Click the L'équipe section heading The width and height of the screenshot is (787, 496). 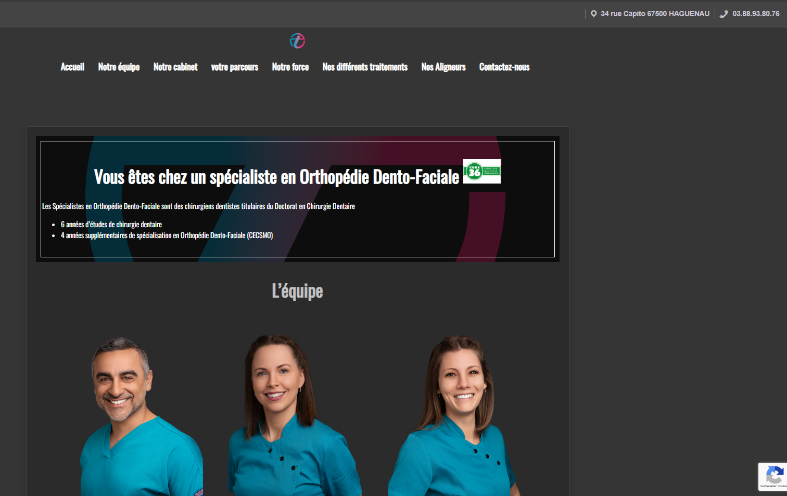(x=297, y=291)
